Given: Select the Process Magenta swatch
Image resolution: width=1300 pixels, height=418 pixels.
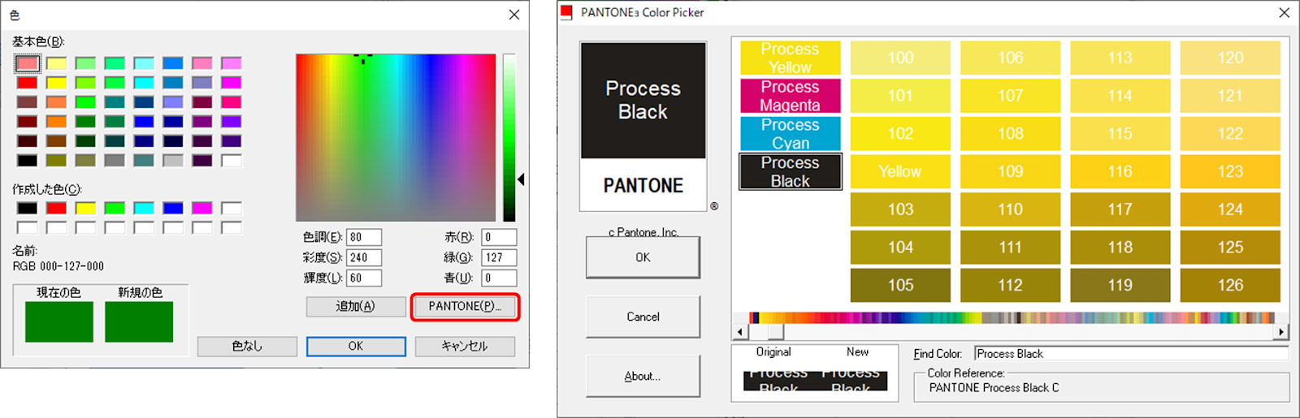Looking at the screenshot, I should coord(790,96).
